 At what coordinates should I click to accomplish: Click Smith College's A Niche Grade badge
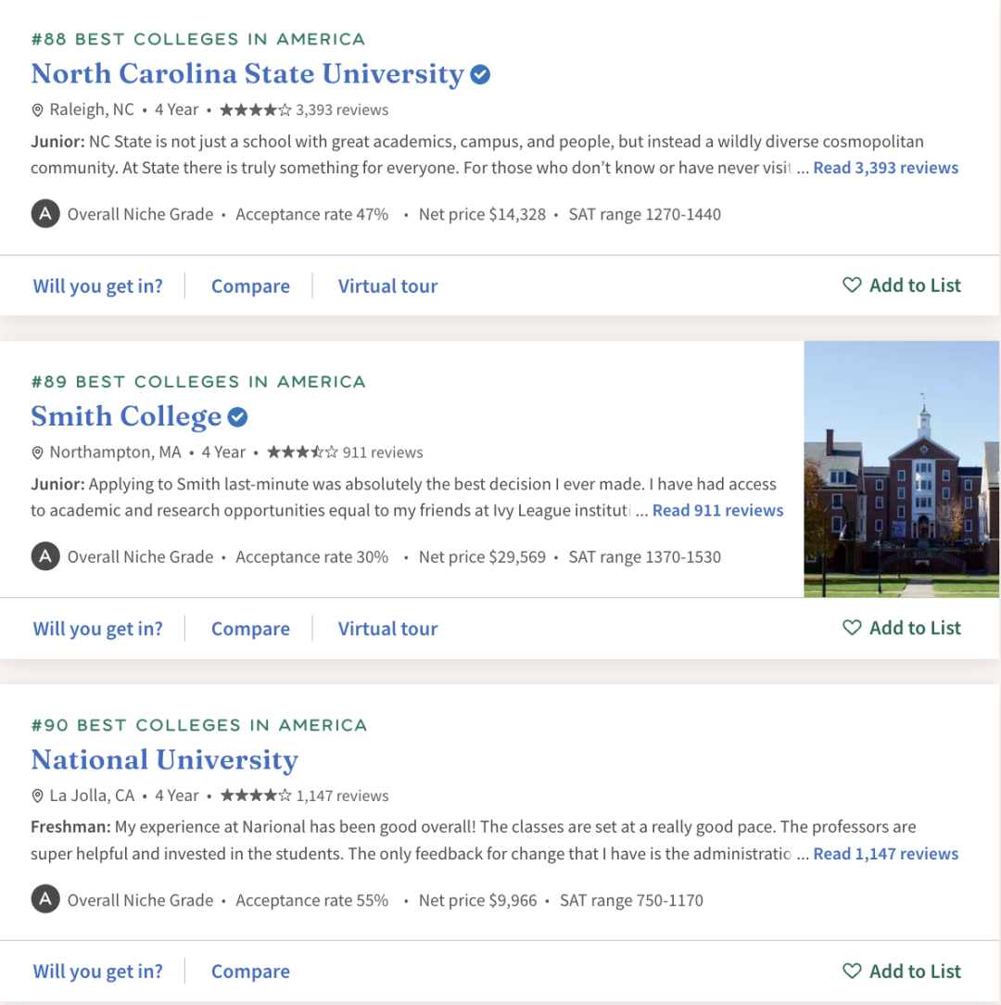coord(44,557)
